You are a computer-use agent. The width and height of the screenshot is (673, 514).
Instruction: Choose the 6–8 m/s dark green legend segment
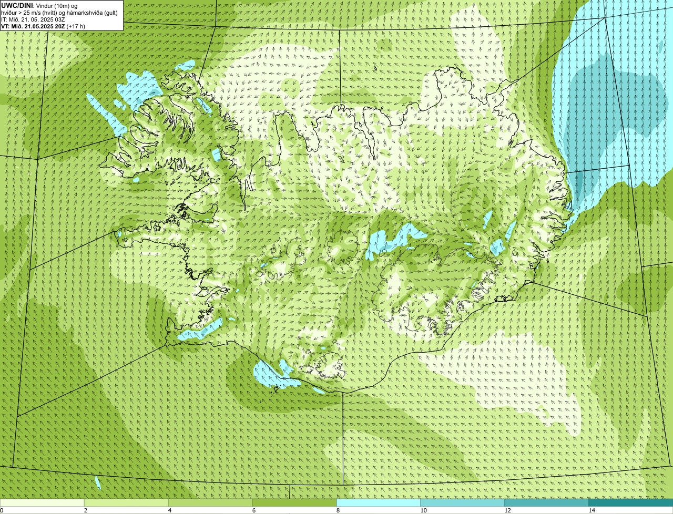294,502
